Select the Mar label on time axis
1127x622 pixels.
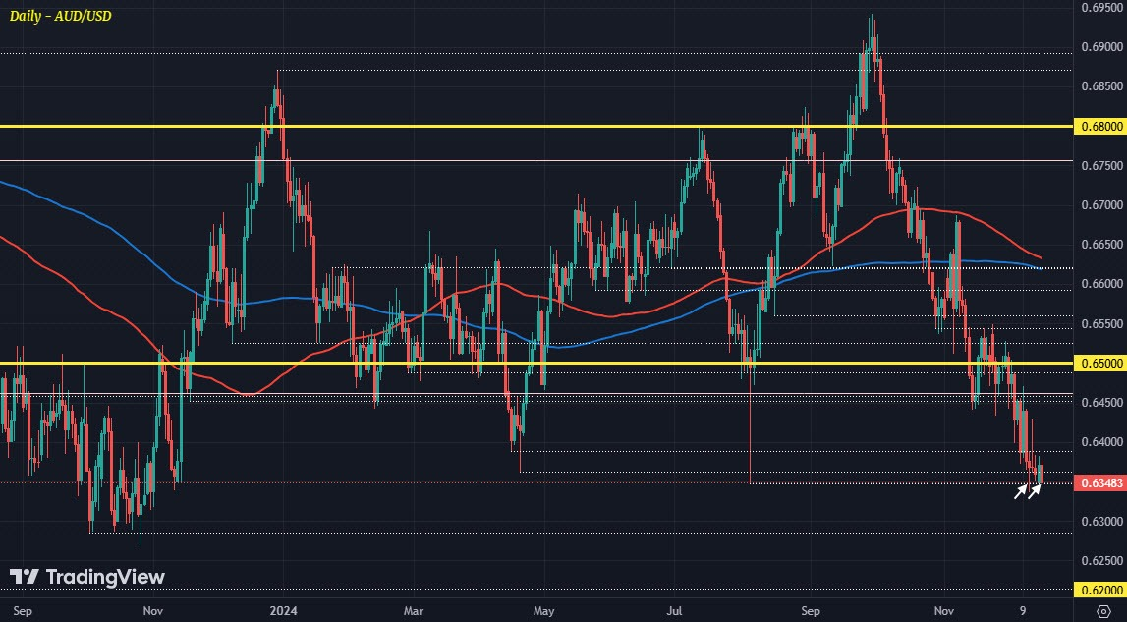[x=414, y=611]
